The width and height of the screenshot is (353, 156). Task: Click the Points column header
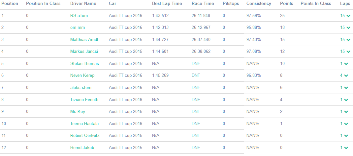click(x=286, y=4)
